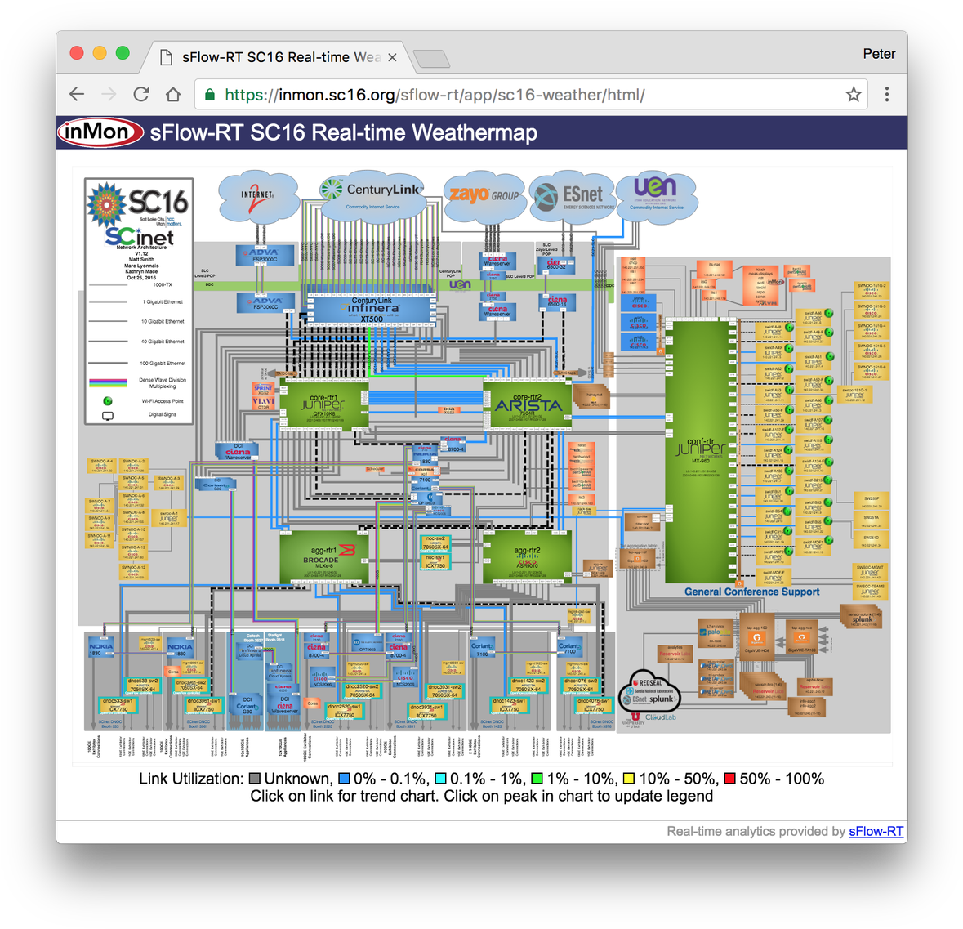Open a new tab beside current tab

(x=431, y=58)
